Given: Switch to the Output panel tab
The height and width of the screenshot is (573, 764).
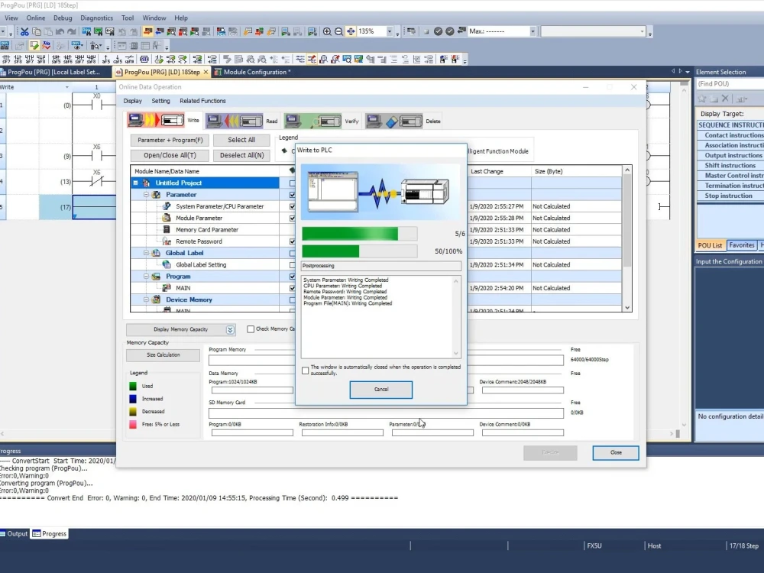Looking at the screenshot, I should [14, 534].
